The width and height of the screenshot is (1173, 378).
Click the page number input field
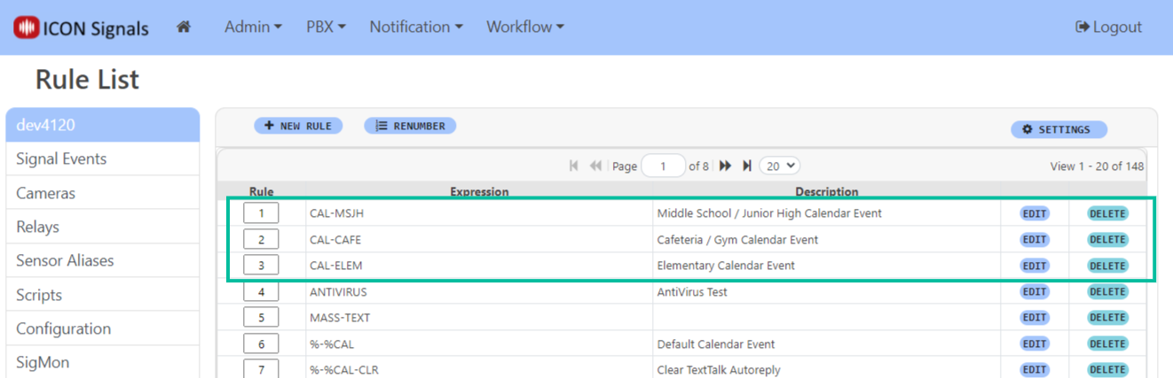point(663,166)
